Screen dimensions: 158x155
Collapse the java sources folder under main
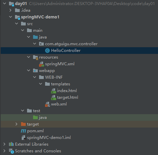(28, 37)
